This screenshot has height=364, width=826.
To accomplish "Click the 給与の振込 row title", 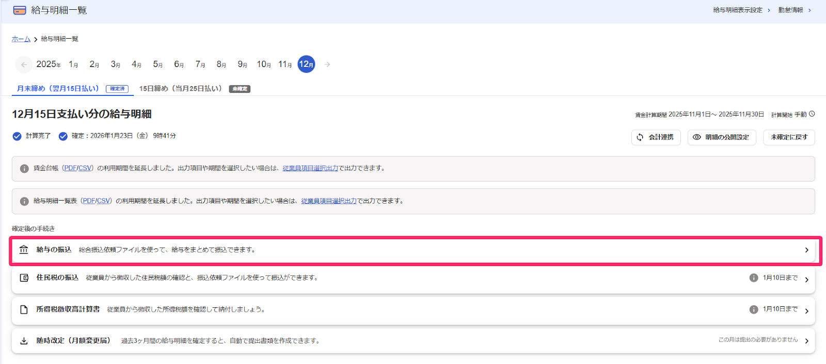I will tap(54, 250).
